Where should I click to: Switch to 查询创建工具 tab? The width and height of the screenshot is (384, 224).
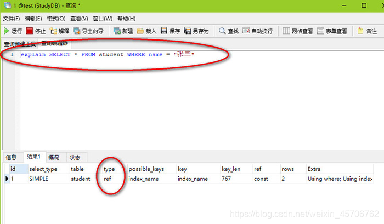(x=20, y=44)
